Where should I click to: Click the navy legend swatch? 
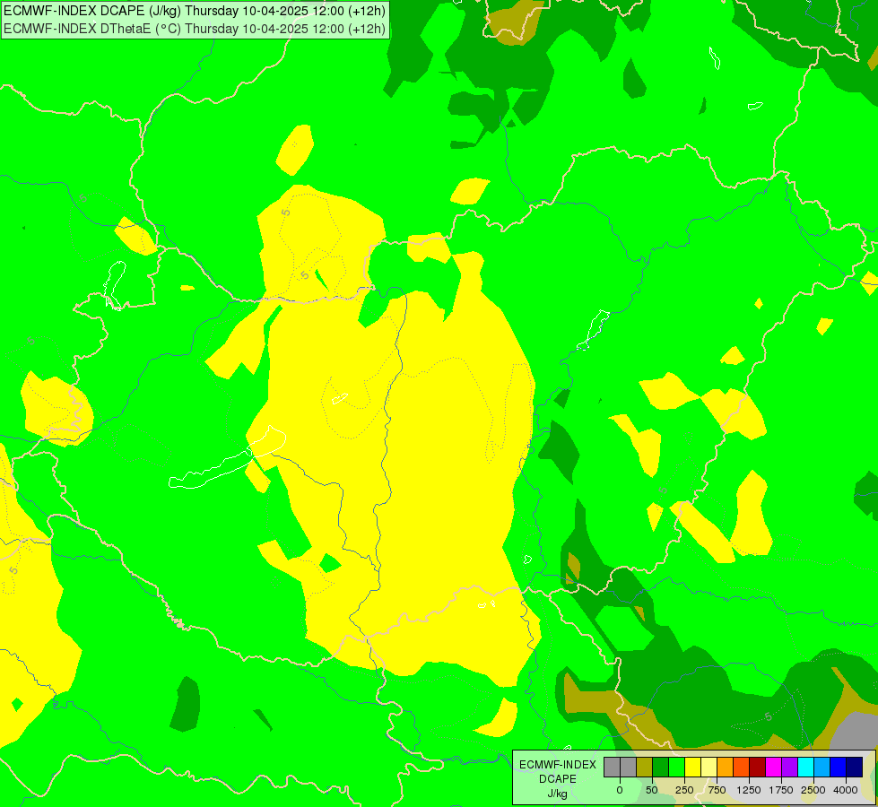tap(855, 768)
